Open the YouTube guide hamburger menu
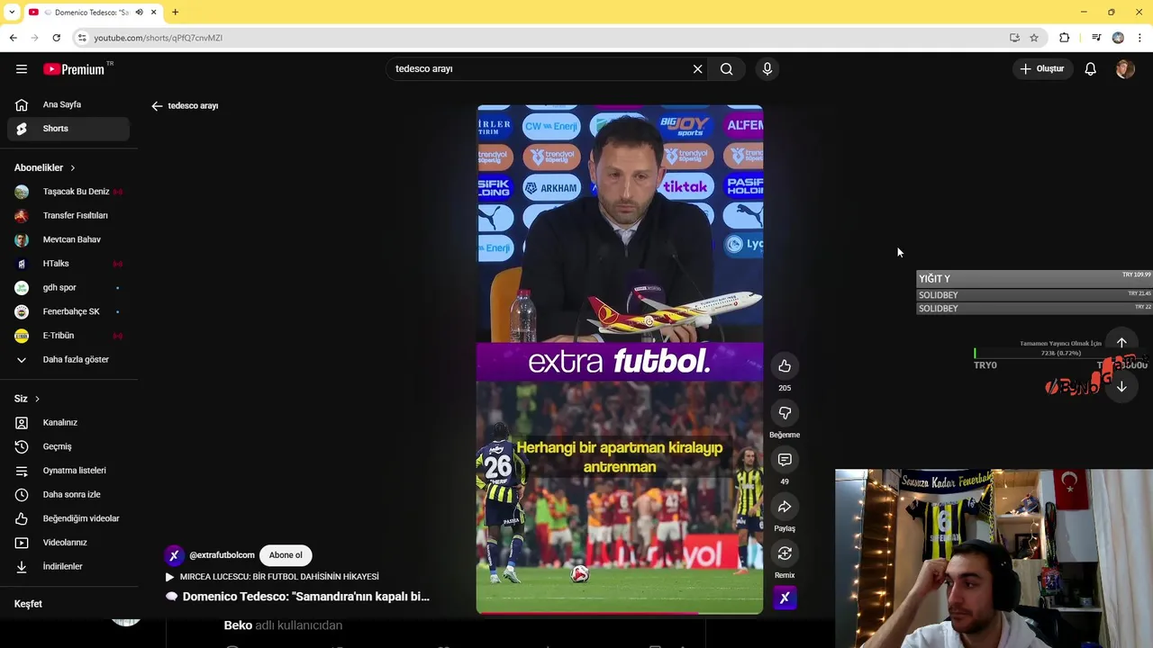The image size is (1153, 648). (x=22, y=69)
